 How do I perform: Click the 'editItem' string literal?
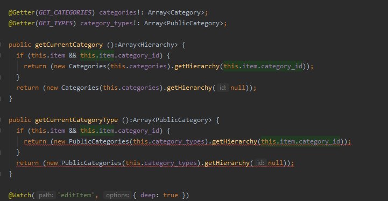coord(76,195)
